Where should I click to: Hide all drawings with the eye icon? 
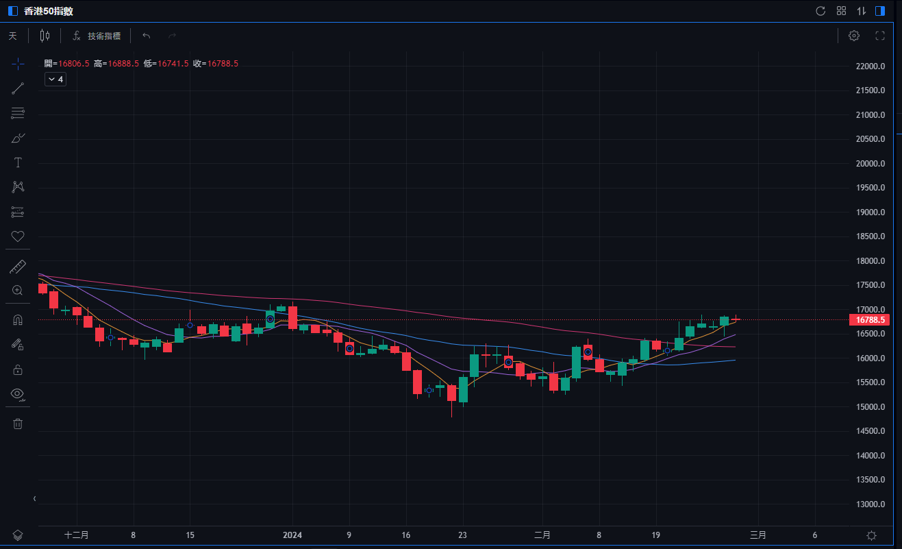18,394
